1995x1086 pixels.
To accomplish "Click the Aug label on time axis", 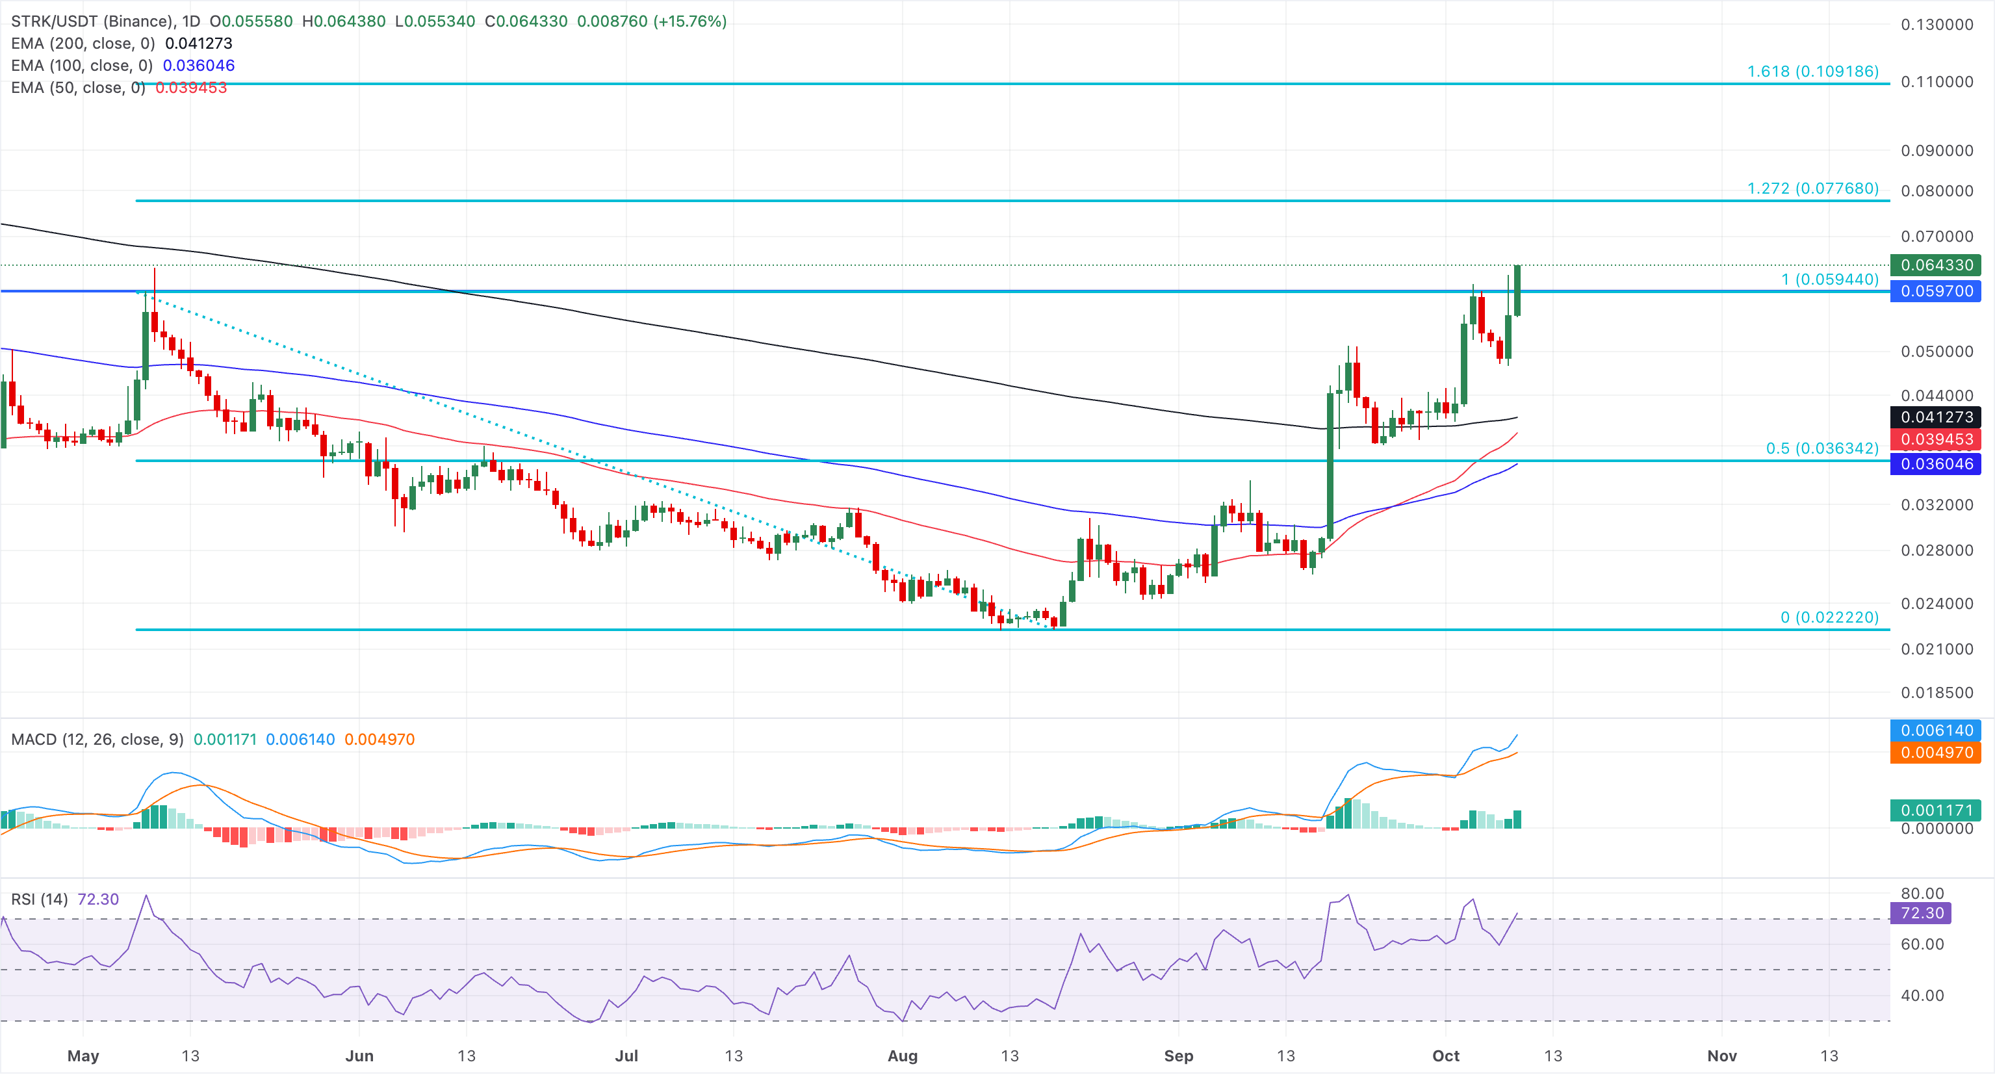I will (902, 1056).
